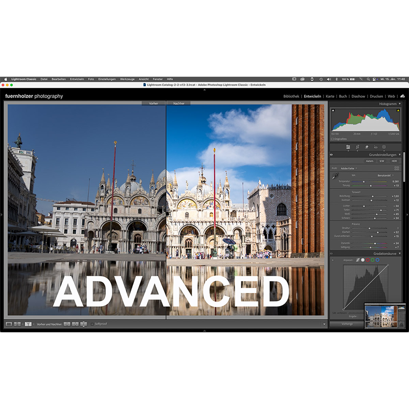Open the Masking tool
Viewport: 409px width, 409px height.
(384, 147)
